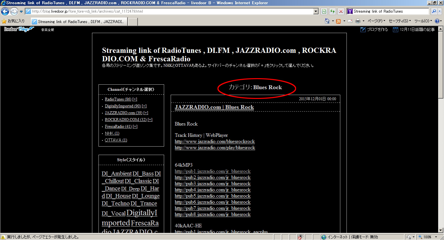444x240 pixels.
Task: Open the JAZZRADIO.com (39) channel link
Action: pyautogui.click(x=124, y=113)
